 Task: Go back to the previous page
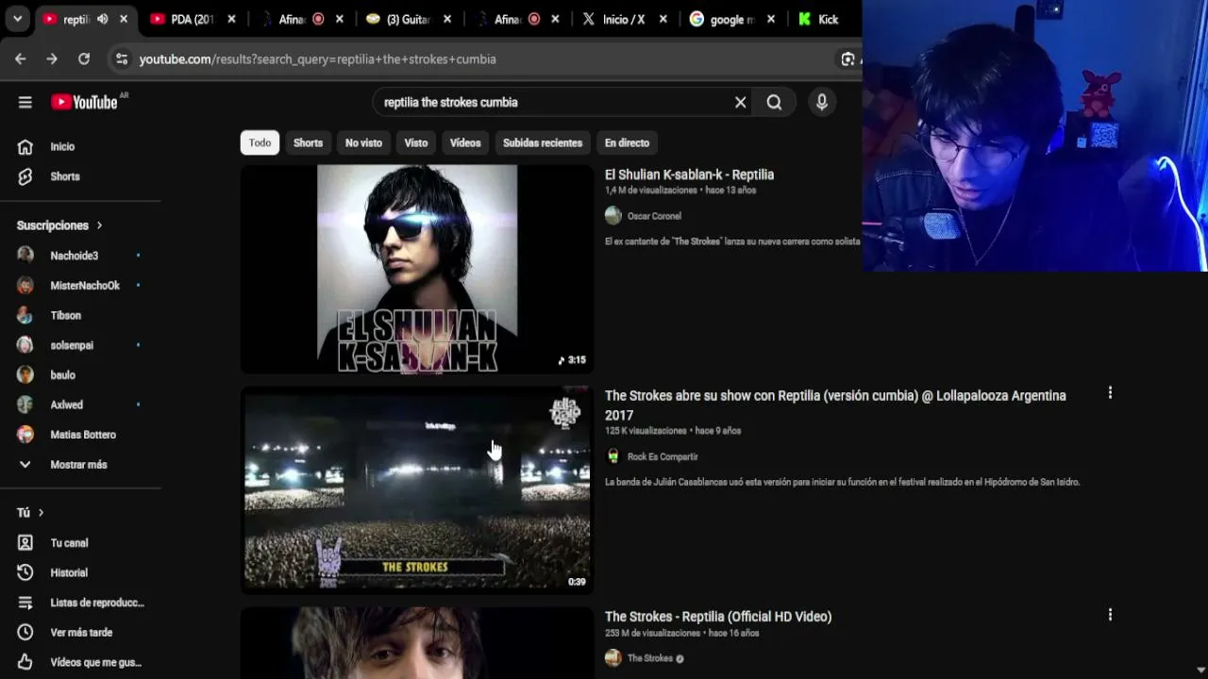click(21, 58)
